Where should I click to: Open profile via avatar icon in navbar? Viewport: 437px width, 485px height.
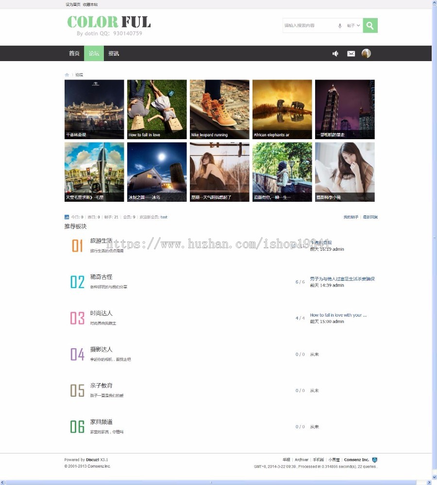367,53
